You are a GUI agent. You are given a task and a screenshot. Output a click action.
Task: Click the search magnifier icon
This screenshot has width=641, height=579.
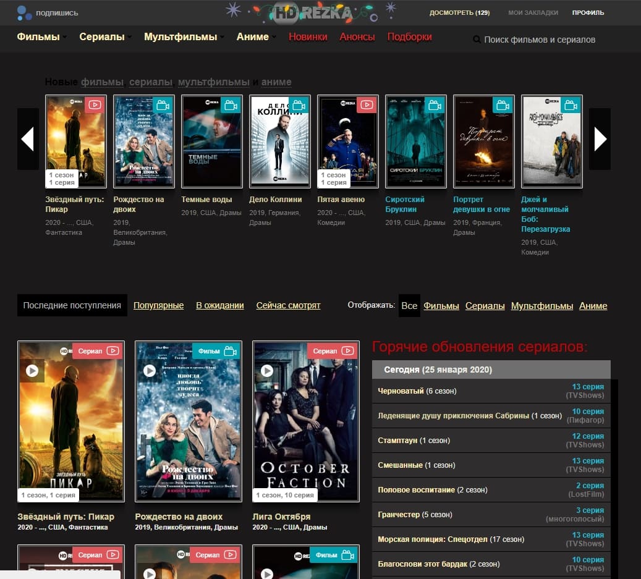[477, 40]
